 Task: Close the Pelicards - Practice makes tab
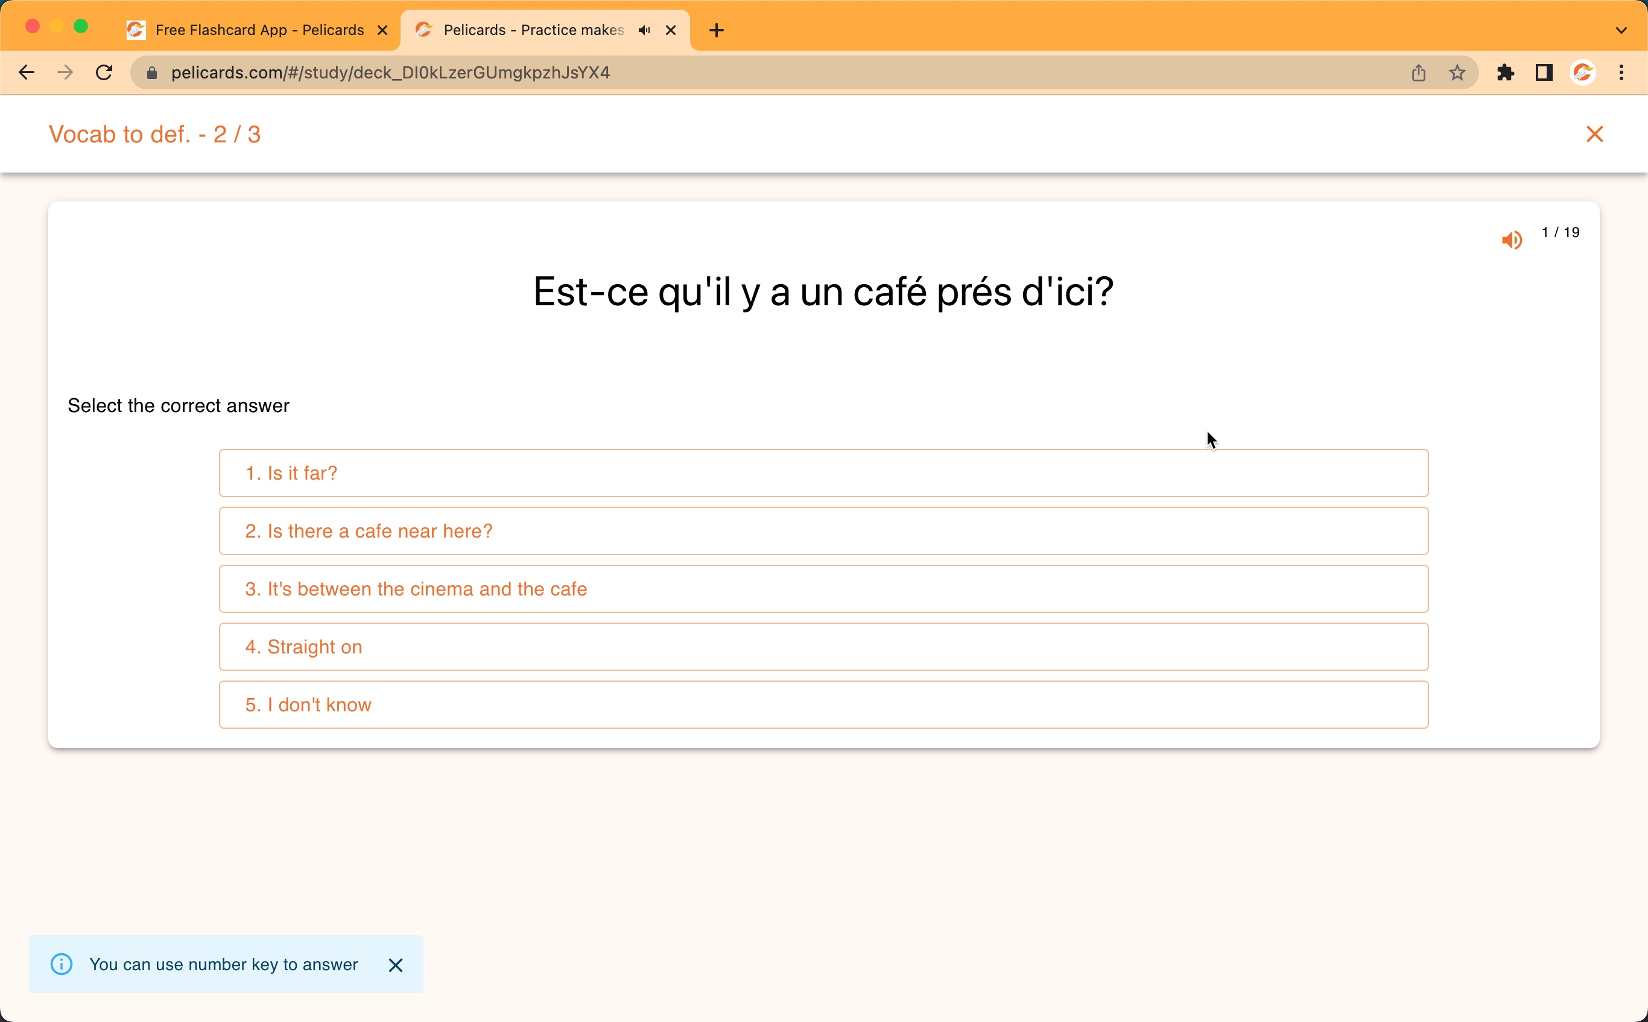[x=670, y=30]
